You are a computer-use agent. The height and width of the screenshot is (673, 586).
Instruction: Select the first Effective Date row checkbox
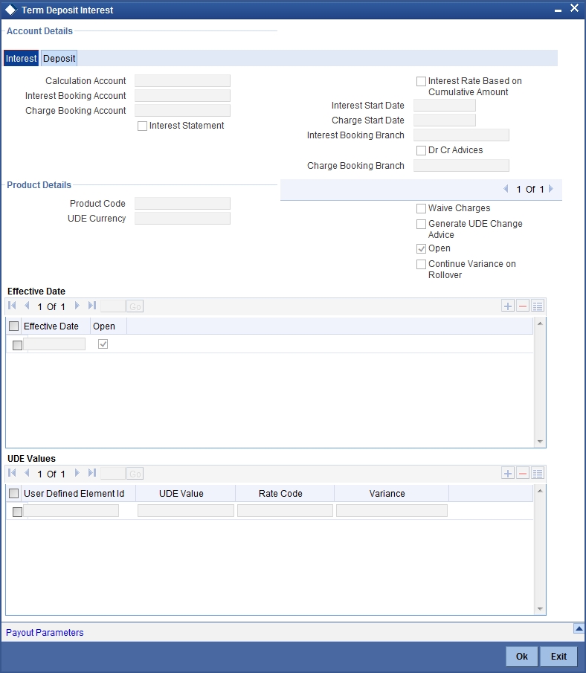coord(17,345)
